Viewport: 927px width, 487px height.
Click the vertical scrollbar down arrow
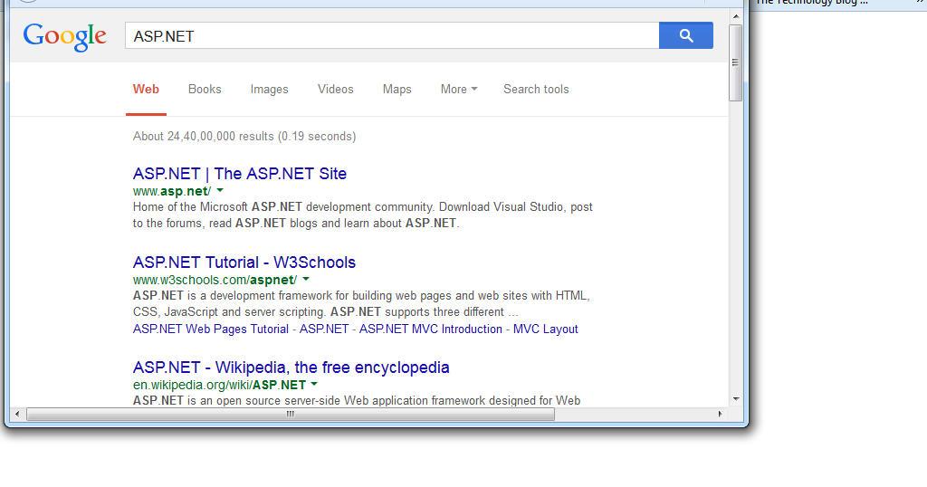(735, 398)
